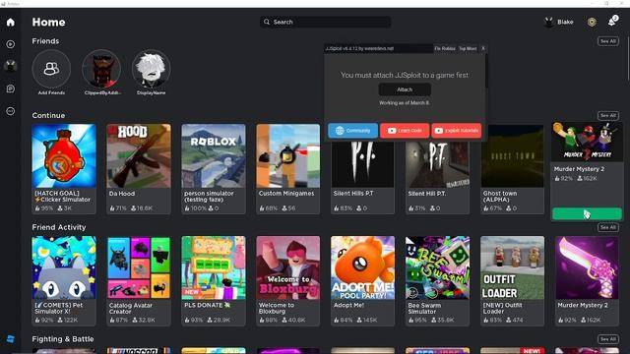
Task: Click 'Working as of March 8.' text
Action: click(x=405, y=102)
